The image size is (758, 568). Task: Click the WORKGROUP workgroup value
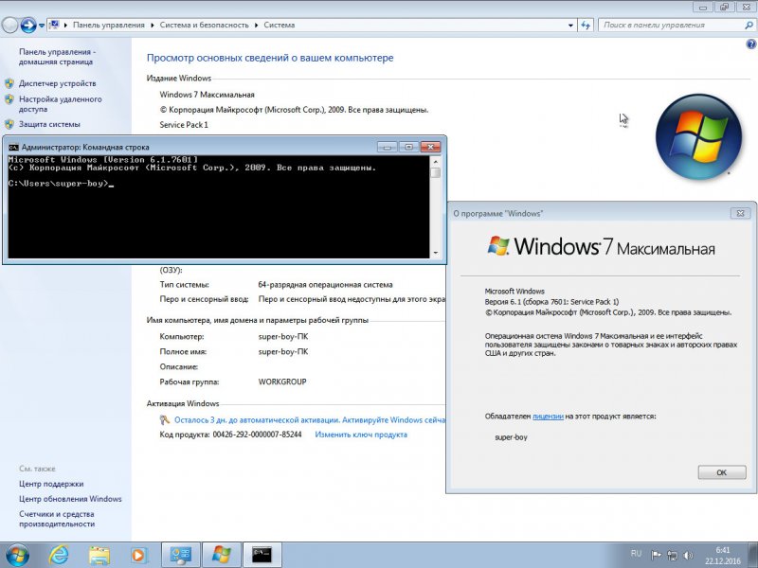click(x=282, y=382)
